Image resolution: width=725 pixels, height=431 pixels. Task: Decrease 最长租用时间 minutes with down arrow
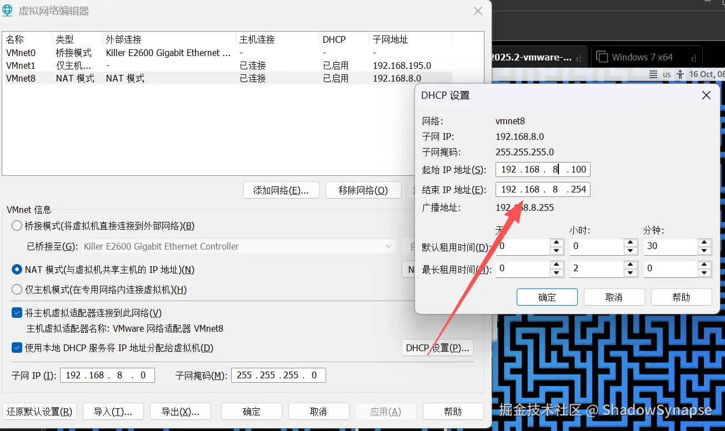705,273
